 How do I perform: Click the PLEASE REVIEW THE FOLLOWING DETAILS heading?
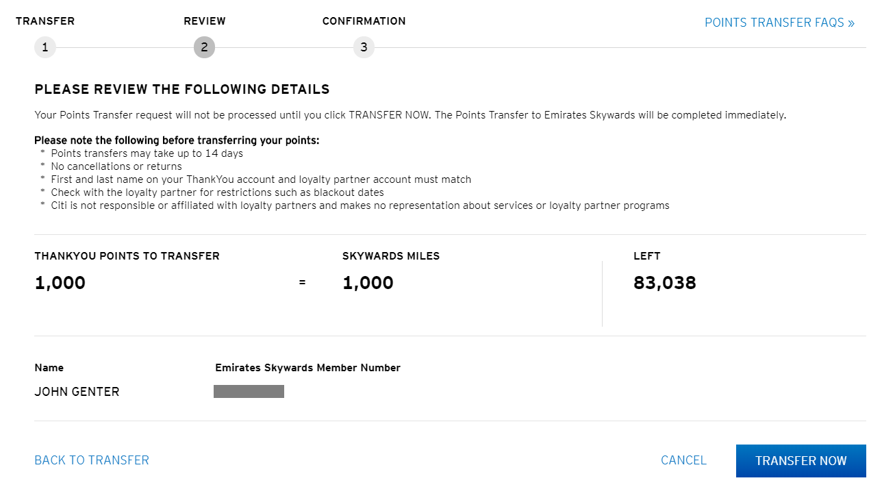point(181,89)
